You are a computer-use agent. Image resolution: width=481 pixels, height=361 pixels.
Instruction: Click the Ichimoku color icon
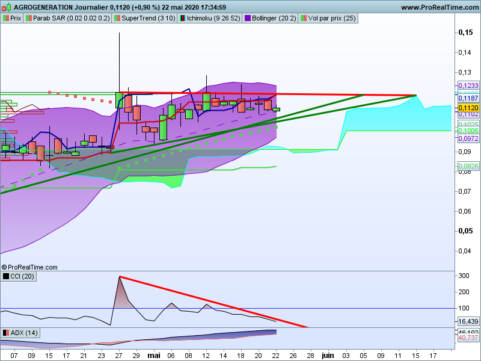(183, 18)
